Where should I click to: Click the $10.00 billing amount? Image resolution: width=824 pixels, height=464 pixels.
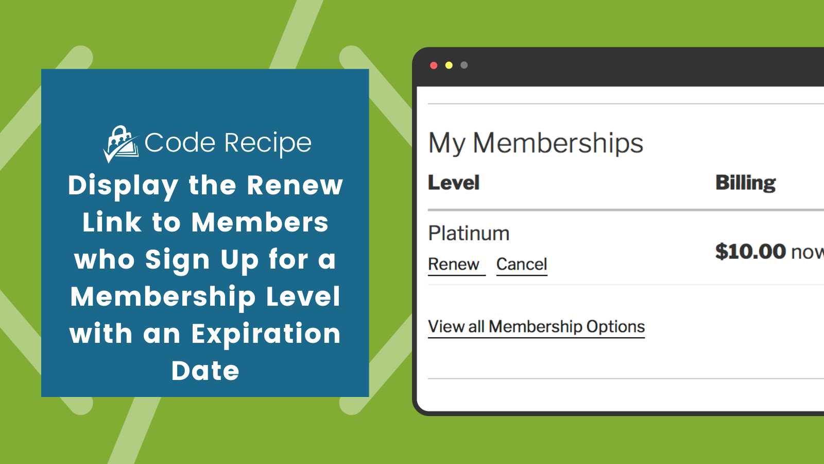[752, 252]
